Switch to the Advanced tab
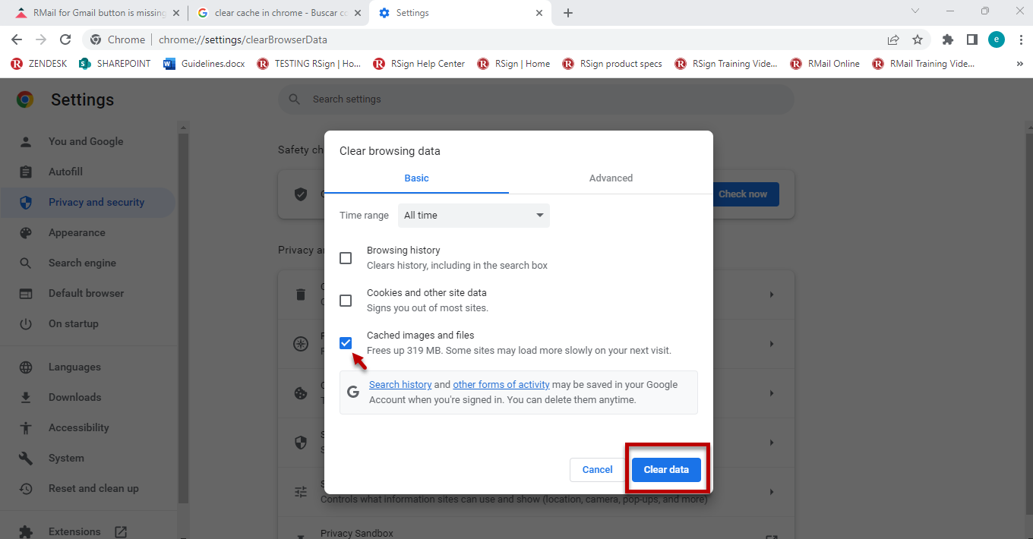Viewport: 1033px width, 539px height. tap(611, 178)
